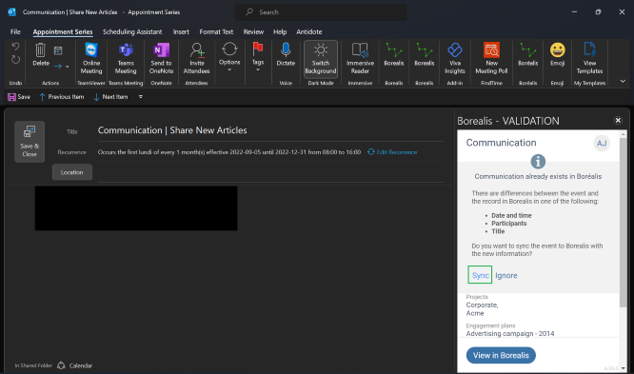
Task: Open Invite Attendees
Action: click(x=196, y=59)
